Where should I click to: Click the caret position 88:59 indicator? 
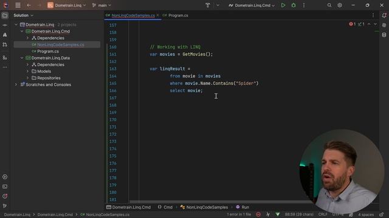click(x=299, y=214)
